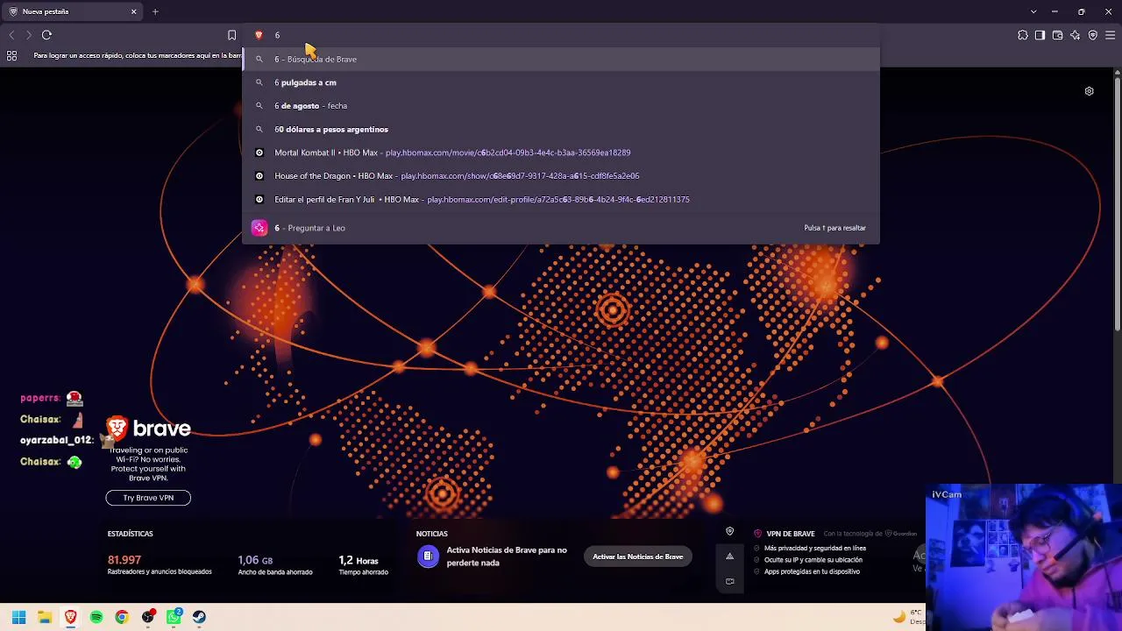
Task: Click the Brave lion icon in address bar
Action: (259, 35)
